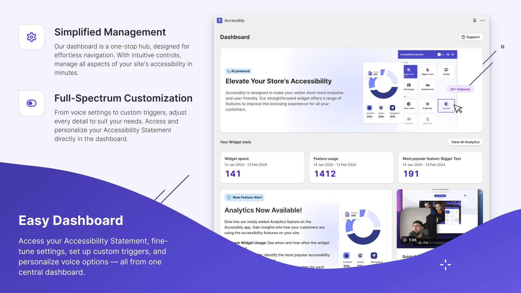Pin the Accessibly app using the pin icon

click(474, 20)
